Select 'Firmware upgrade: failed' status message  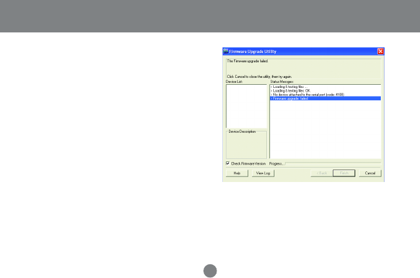click(325, 98)
